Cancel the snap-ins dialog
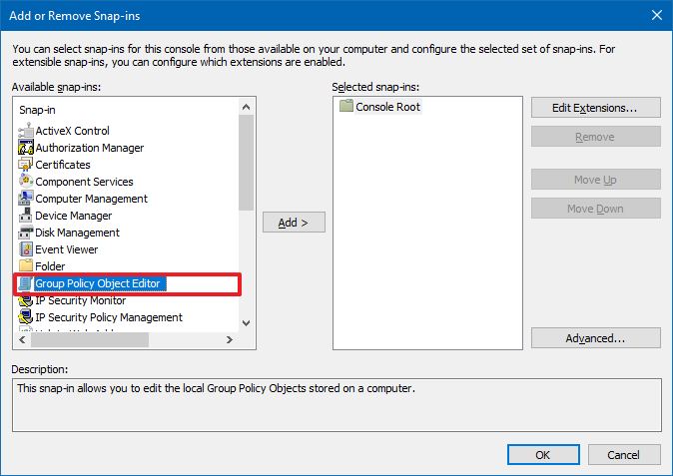The image size is (673, 476). click(x=624, y=455)
